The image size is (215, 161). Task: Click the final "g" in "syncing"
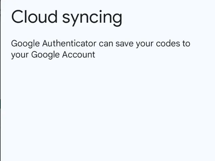pyautogui.click(x=116, y=19)
